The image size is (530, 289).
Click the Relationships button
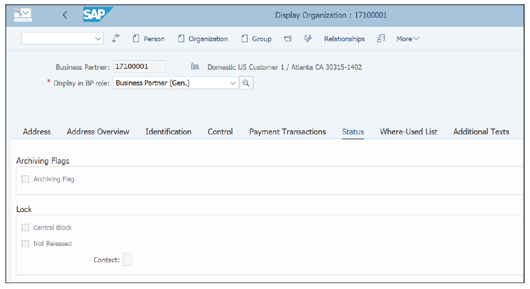tap(344, 39)
